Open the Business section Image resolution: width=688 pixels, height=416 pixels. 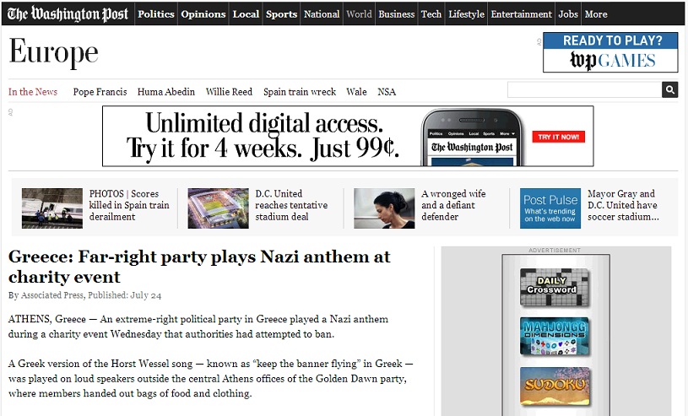click(x=396, y=14)
